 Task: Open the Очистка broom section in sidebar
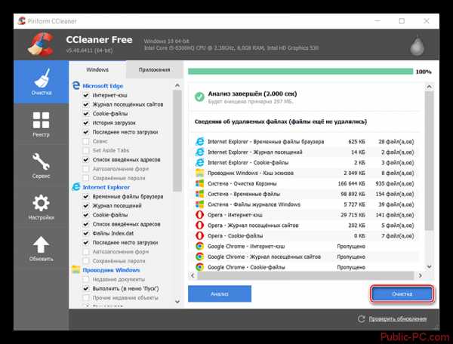(42, 82)
